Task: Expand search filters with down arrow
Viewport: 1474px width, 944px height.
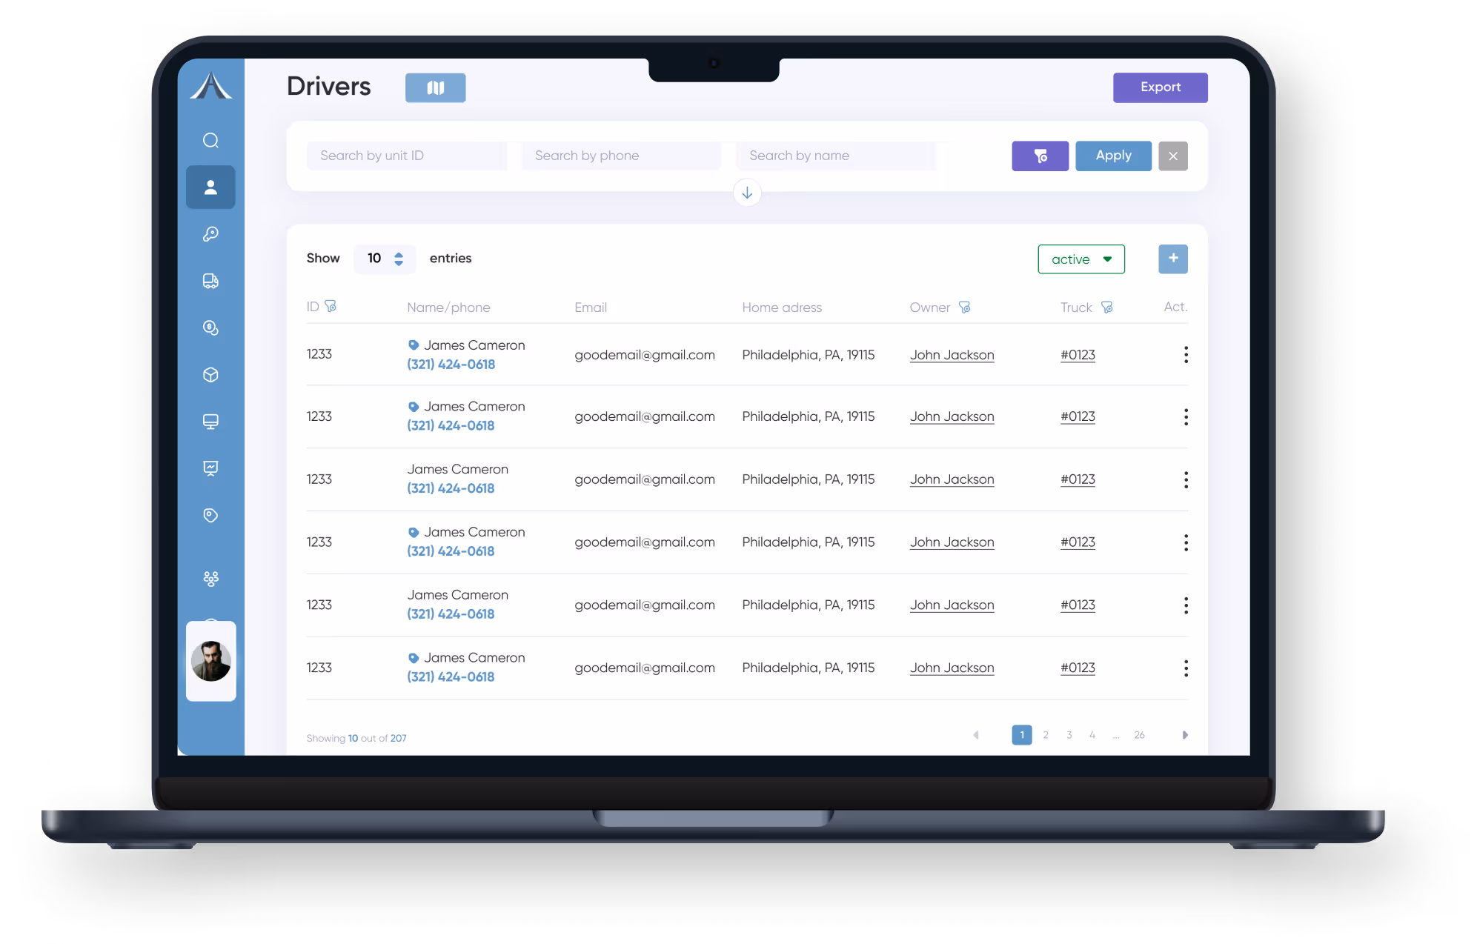Action: point(747,193)
